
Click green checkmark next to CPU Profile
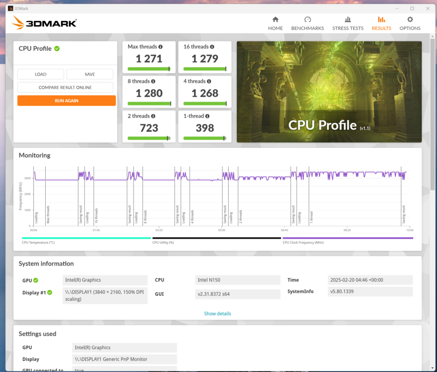coord(57,49)
